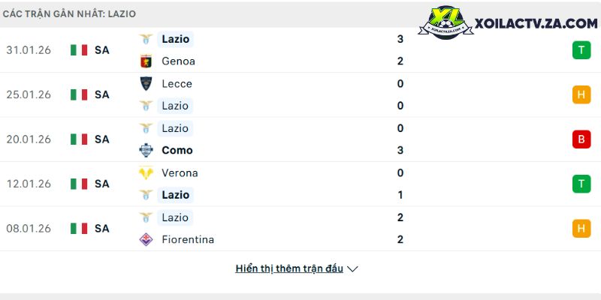Click the Genoa club crest icon

click(x=146, y=61)
